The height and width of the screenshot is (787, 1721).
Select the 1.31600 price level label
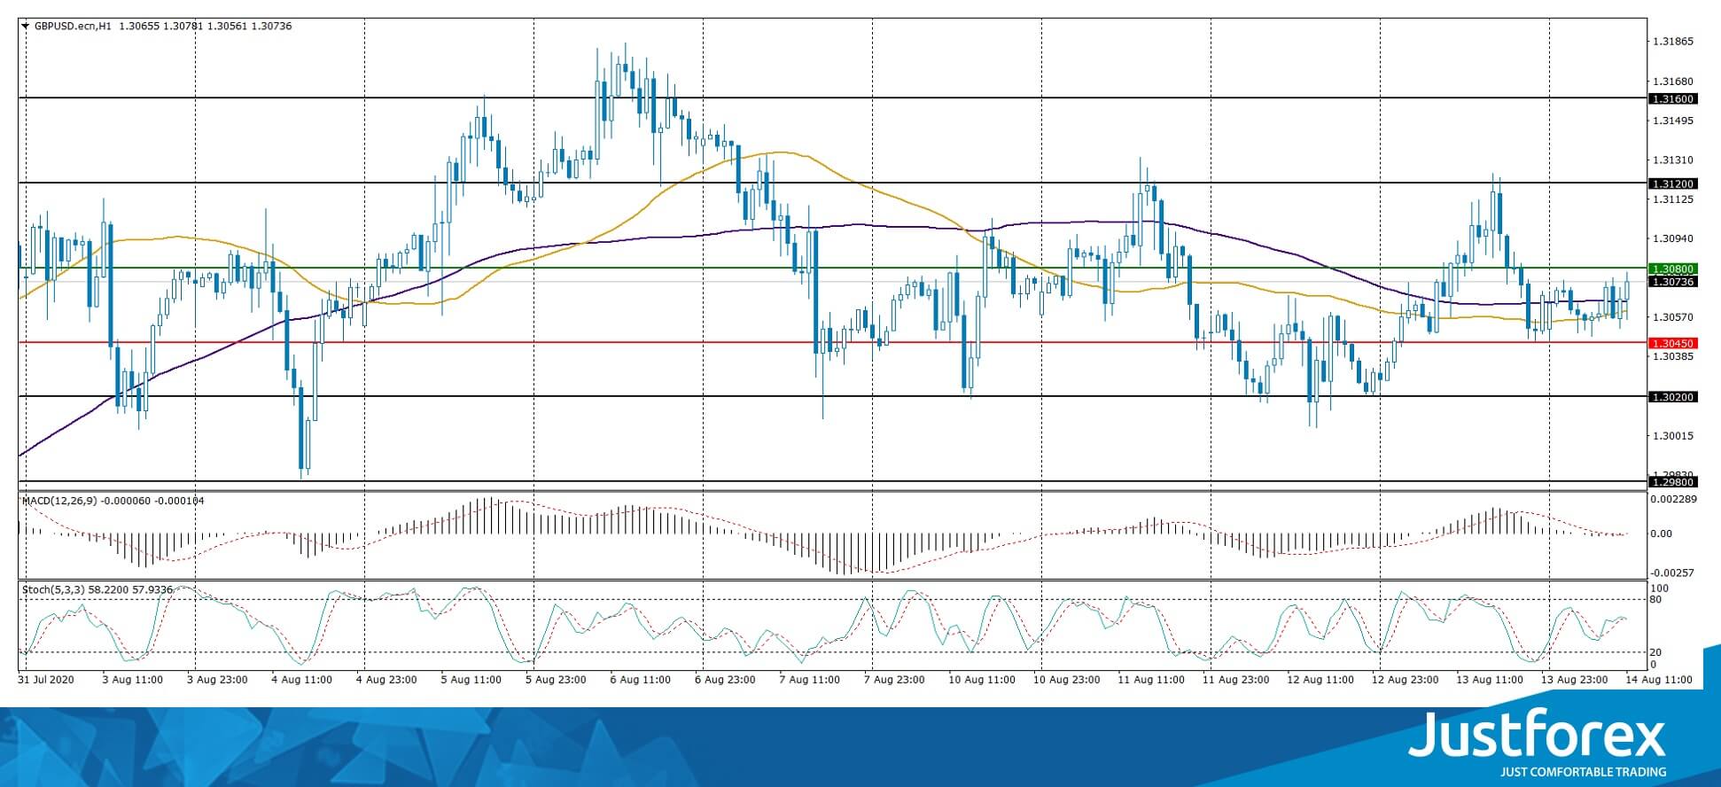pyautogui.click(x=1672, y=99)
